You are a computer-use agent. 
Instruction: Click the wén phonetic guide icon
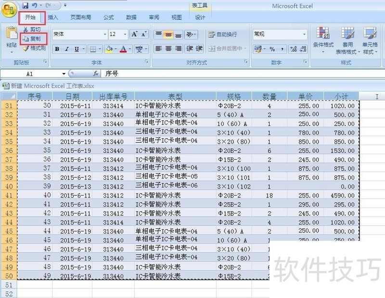tap(139, 49)
